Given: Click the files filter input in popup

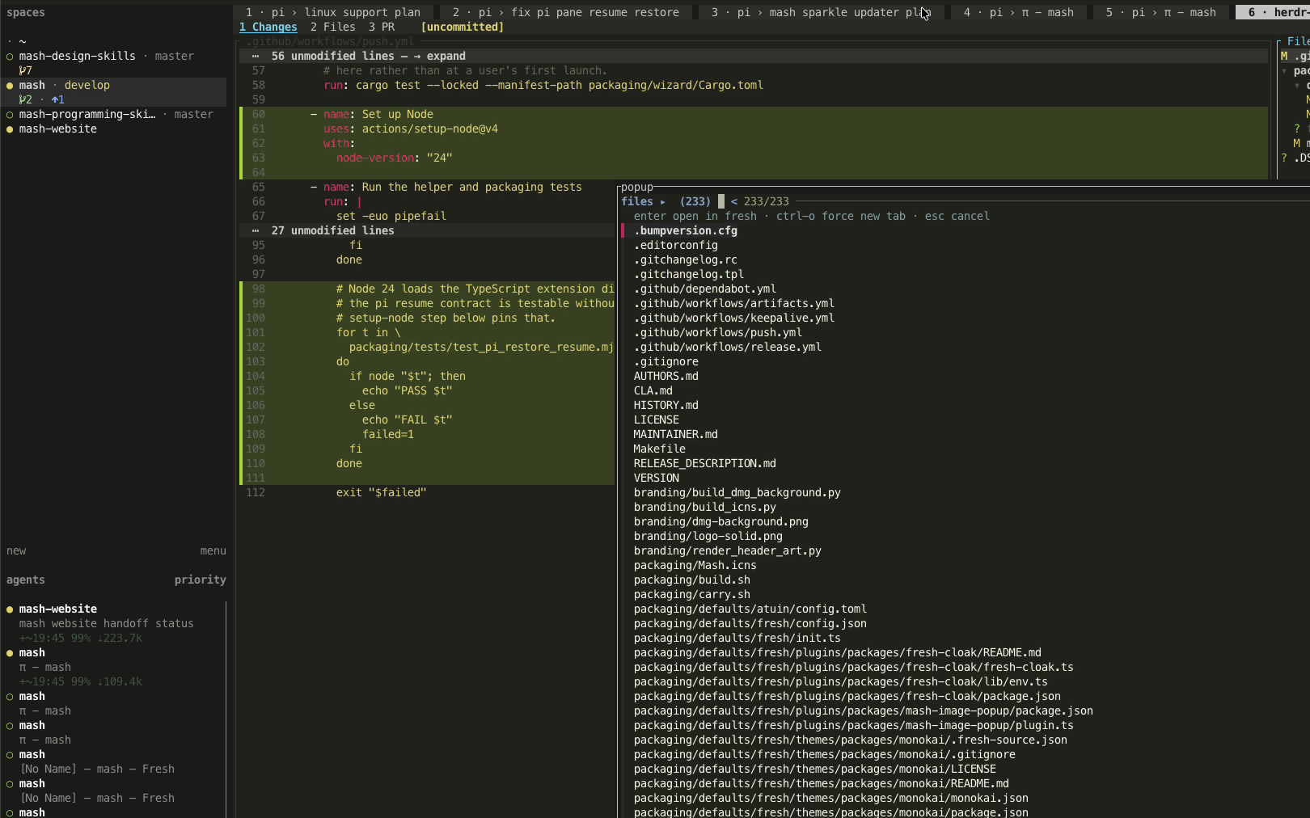Looking at the screenshot, I should click(721, 201).
